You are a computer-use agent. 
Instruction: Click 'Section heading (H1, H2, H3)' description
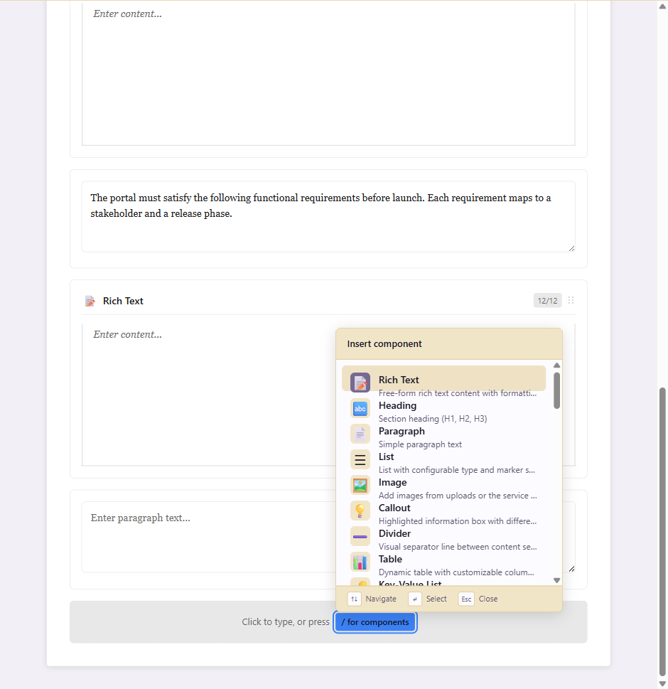click(433, 419)
